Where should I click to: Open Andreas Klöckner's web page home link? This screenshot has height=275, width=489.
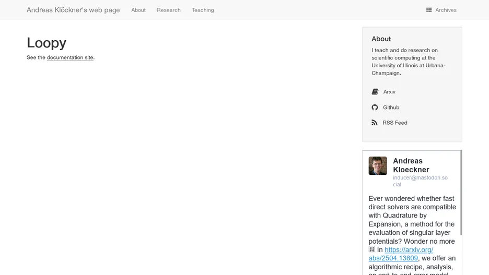click(73, 10)
